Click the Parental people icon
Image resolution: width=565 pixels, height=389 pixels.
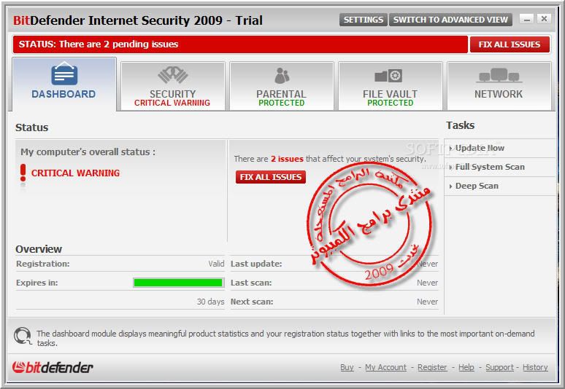(x=282, y=76)
